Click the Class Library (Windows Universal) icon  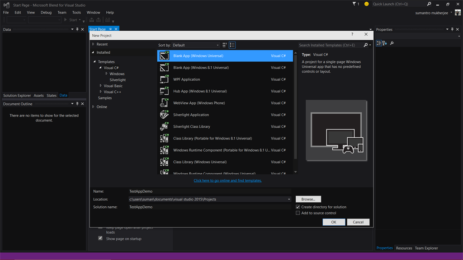click(x=164, y=162)
